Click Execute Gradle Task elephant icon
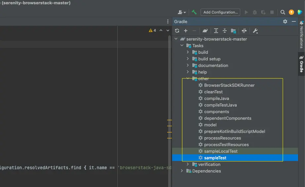 [x=205, y=31]
